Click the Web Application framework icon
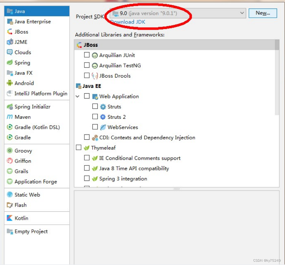Viewport: 285px width, 265px height. click(x=95, y=97)
